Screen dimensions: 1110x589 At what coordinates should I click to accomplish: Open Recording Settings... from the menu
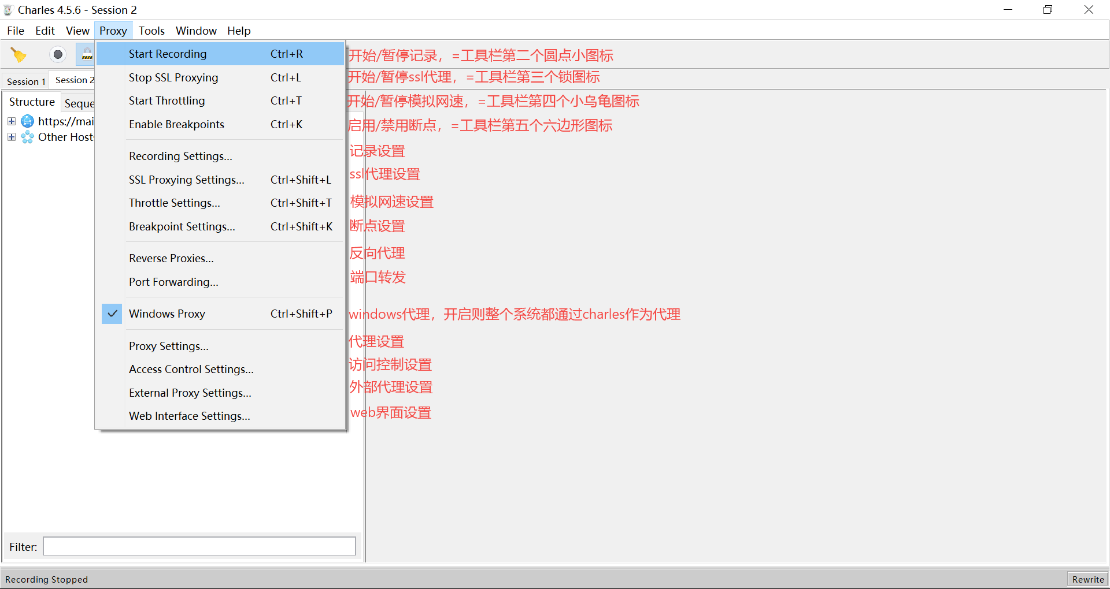(x=220, y=156)
